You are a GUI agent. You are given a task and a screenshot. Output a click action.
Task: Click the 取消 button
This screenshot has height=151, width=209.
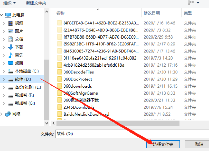pyautogui.click(x=197, y=144)
